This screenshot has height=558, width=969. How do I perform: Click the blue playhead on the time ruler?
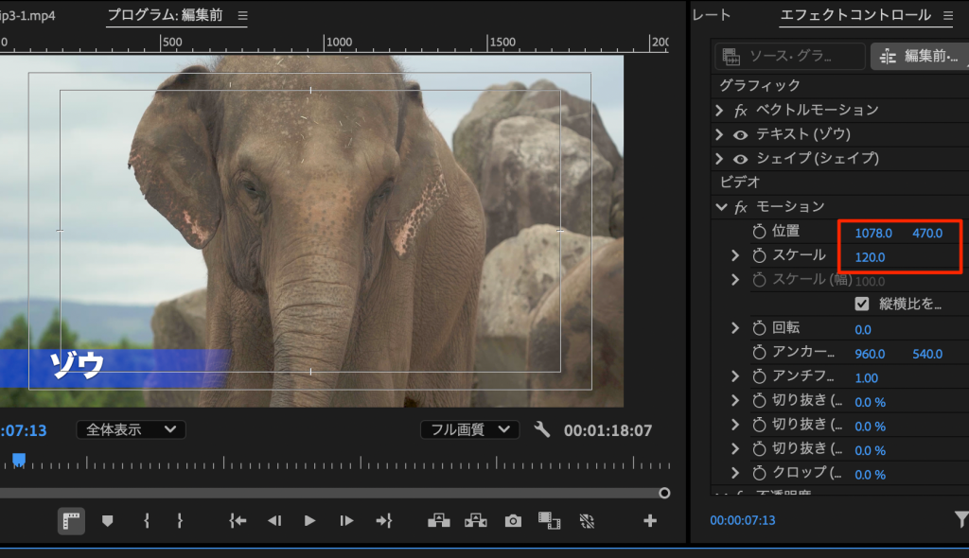18,460
